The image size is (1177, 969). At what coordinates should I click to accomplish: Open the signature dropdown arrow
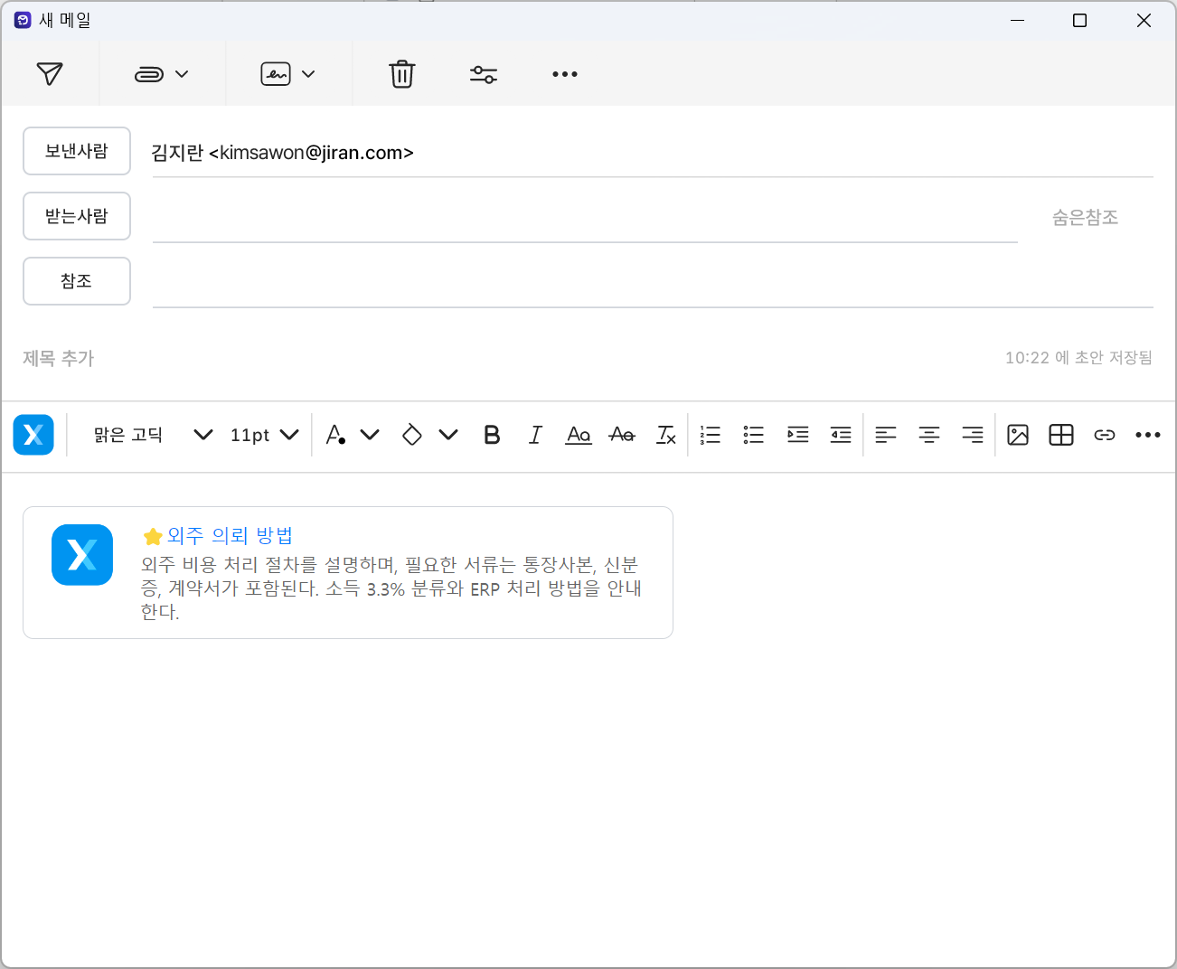(308, 74)
